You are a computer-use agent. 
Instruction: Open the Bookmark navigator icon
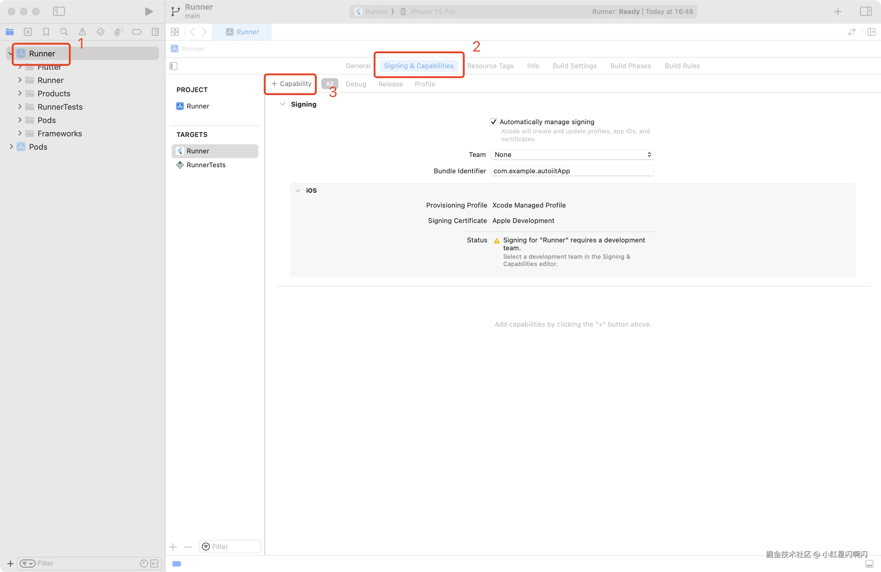click(46, 32)
